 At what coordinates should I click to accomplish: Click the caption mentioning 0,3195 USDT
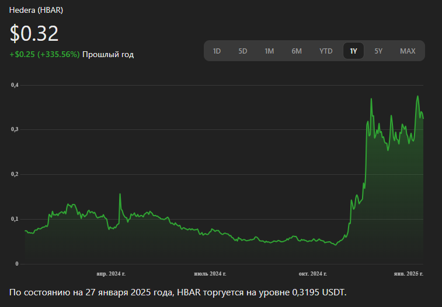click(x=178, y=292)
